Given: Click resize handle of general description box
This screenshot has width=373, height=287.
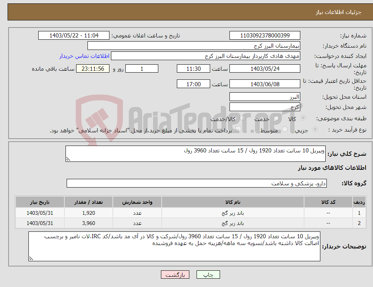Looking at the screenshot, I should click(x=68, y=159).
